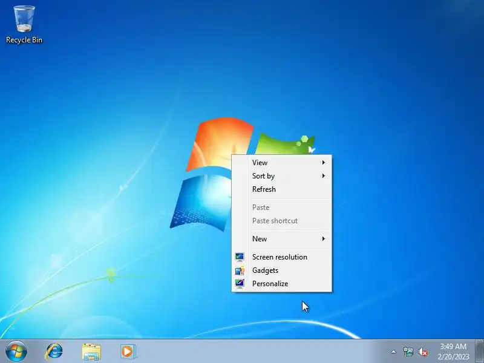The image size is (484, 363).
Task: Open the Windows Start orb
Action: (x=16, y=352)
